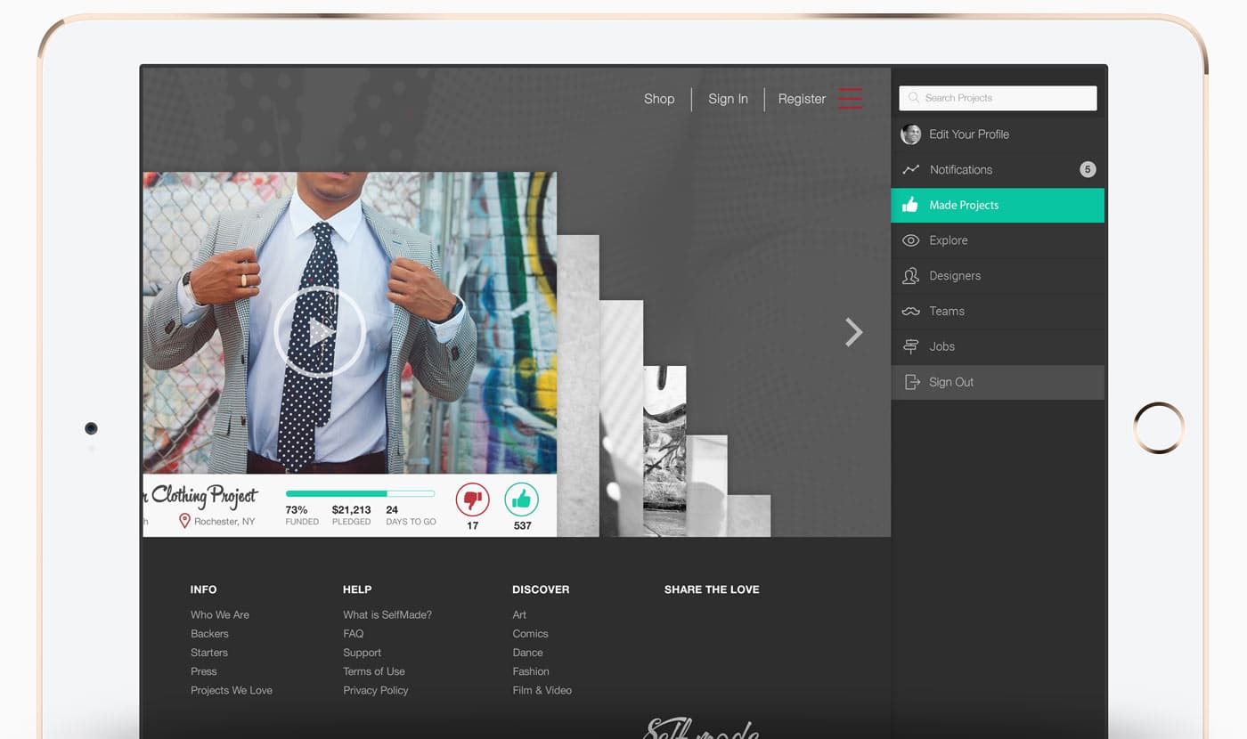This screenshot has height=739, width=1247.
Task: Open the Press footer link
Action: click(203, 671)
